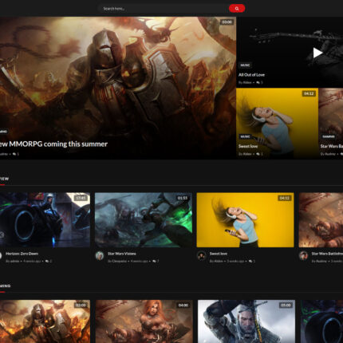Image resolution: width=343 pixels, height=343 pixels.
Task: Open author 'admin' under 'Horizon: Zero Dawn'
Action: point(14,261)
